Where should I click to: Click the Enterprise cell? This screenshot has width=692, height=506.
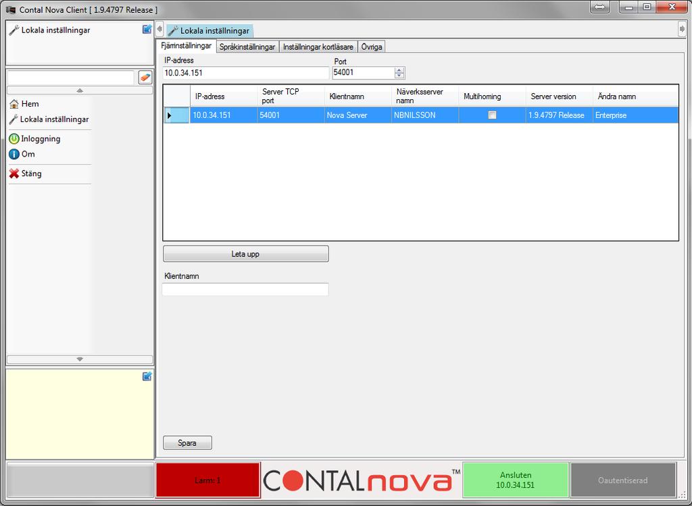635,115
